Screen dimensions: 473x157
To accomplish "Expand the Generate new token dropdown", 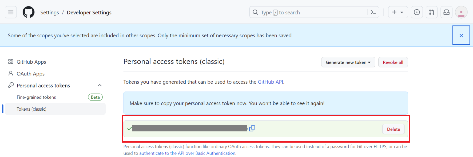I will point(348,62).
